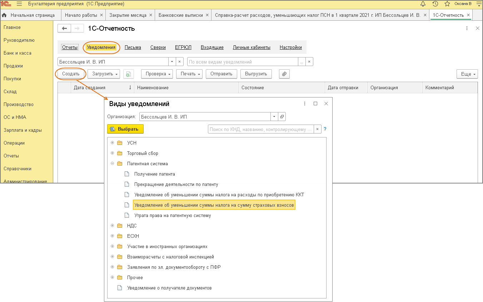This screenshot has height=302, width=483.
Task: Open the Настройки section
Action: click(x=291, y=47)
